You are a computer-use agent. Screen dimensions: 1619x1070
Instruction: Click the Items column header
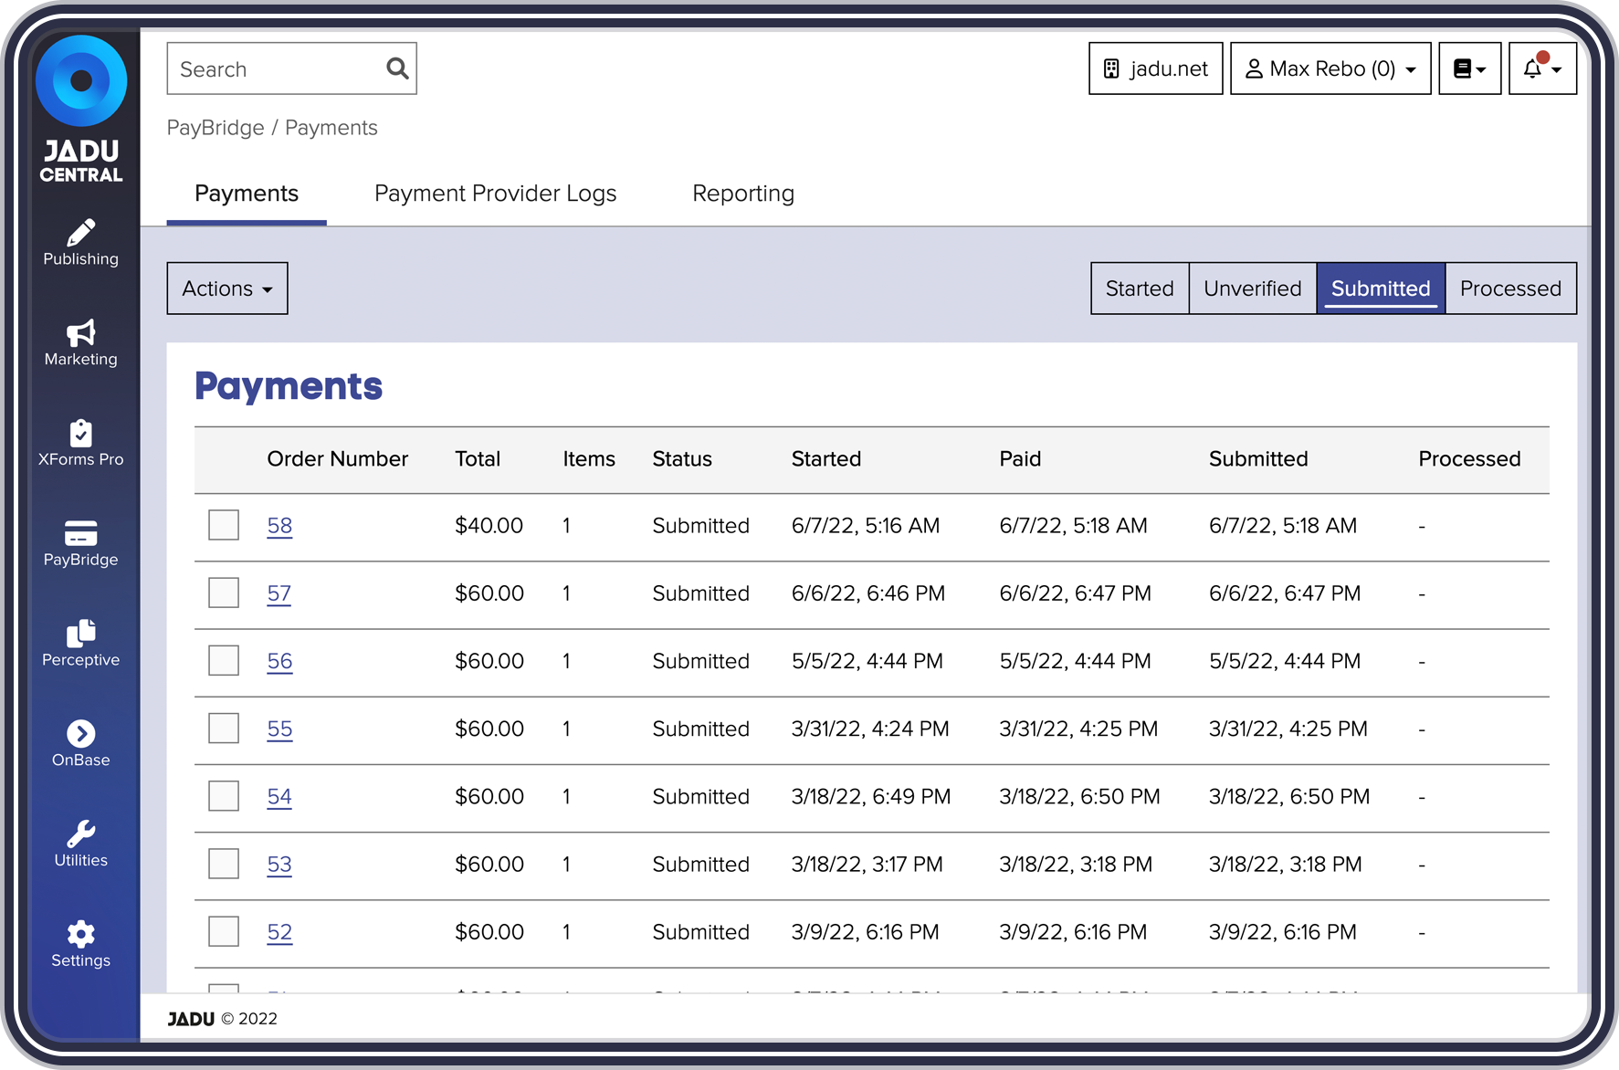tap(589, 459)
